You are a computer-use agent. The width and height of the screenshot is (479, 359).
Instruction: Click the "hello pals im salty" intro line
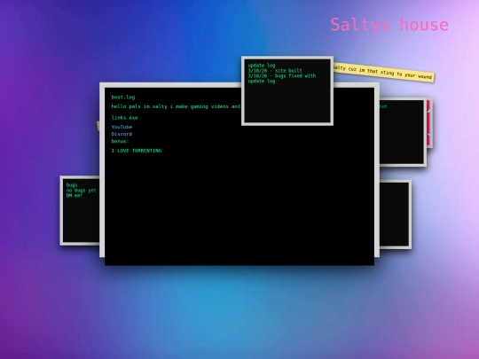(176, 106)
